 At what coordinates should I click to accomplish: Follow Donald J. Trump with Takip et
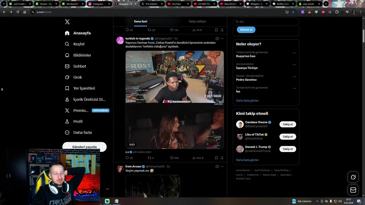288,149
